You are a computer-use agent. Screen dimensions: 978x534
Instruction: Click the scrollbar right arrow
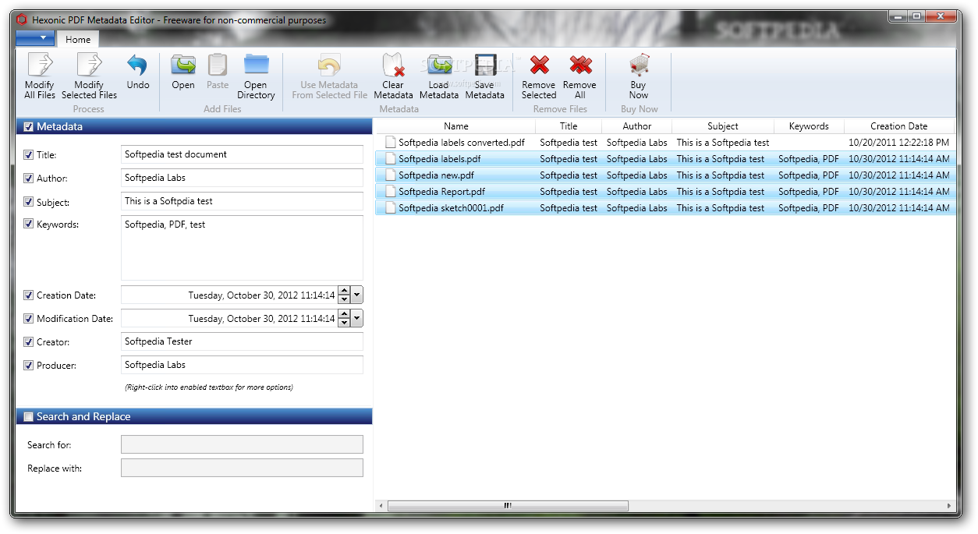point(950,506)
